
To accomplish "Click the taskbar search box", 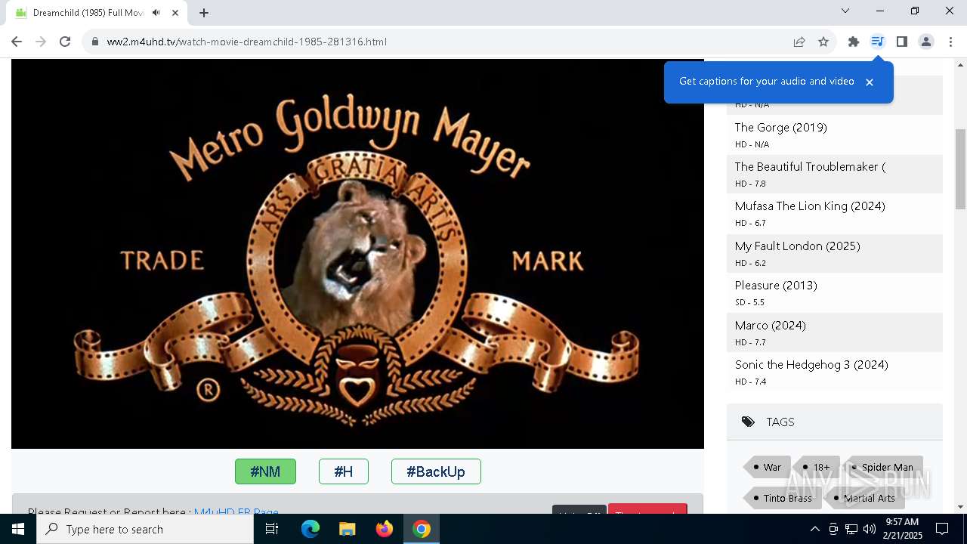I will (145, 529).
